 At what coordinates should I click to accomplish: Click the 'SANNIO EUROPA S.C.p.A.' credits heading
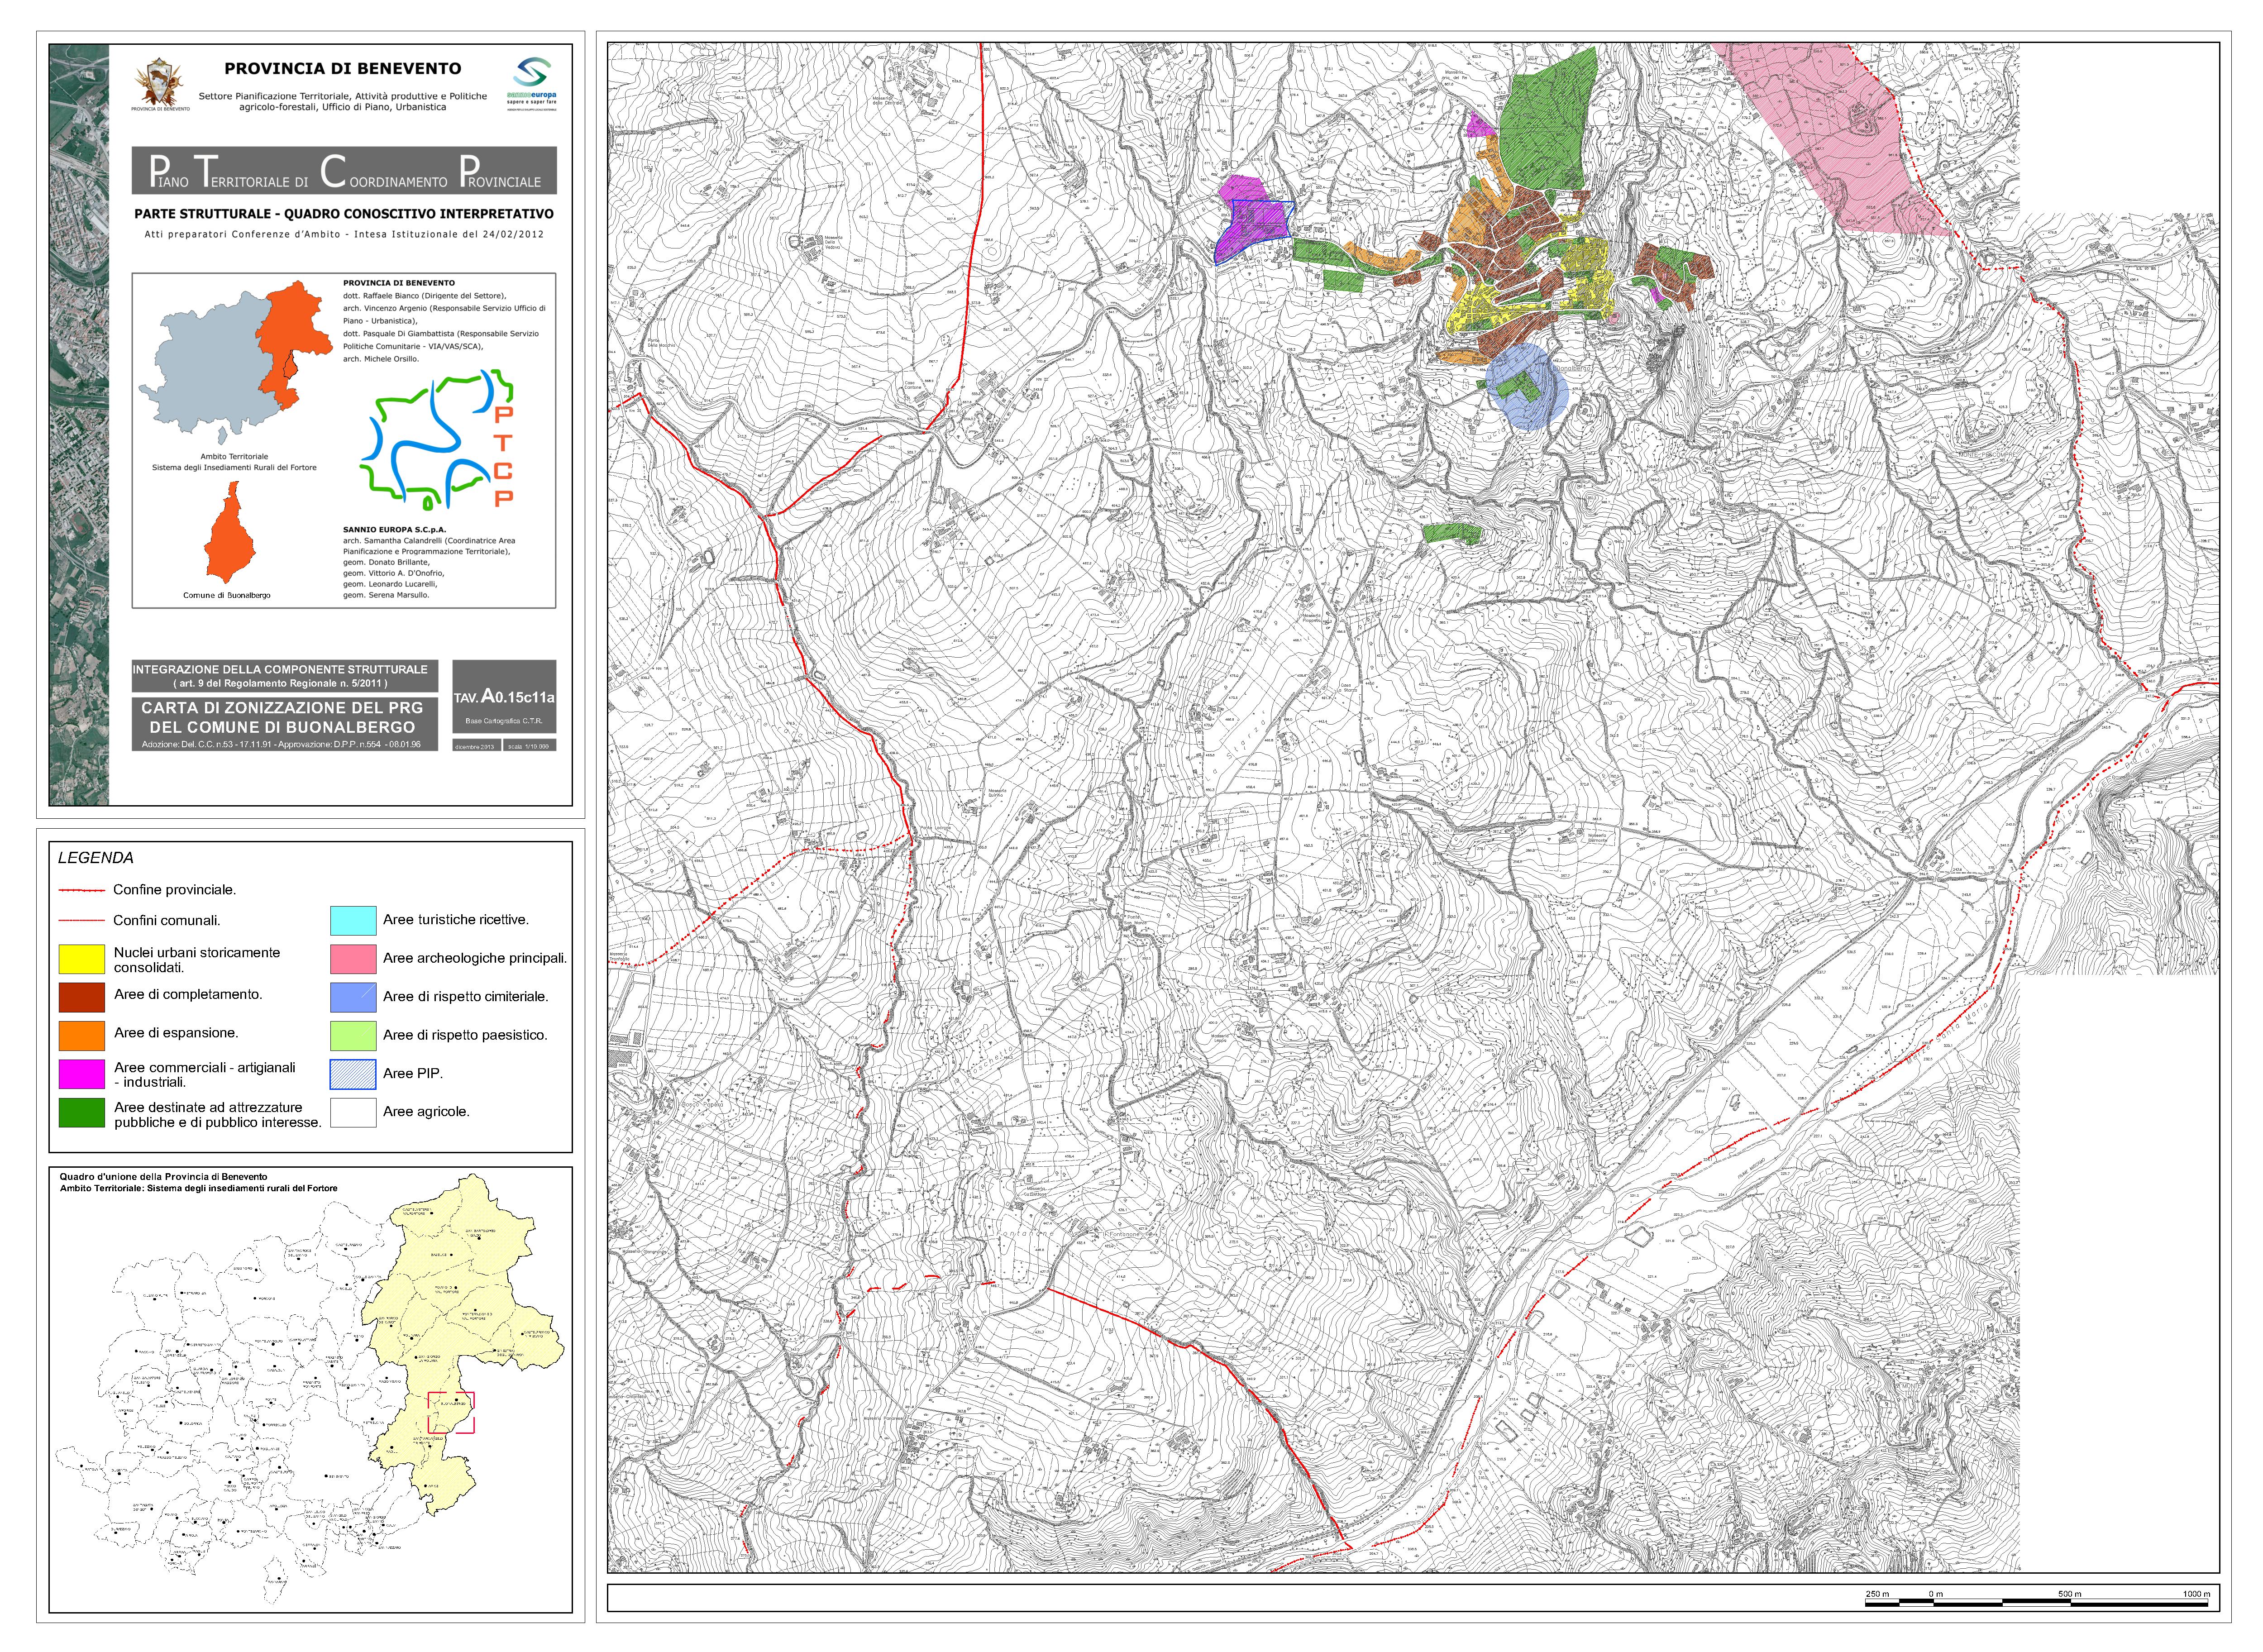395,530
